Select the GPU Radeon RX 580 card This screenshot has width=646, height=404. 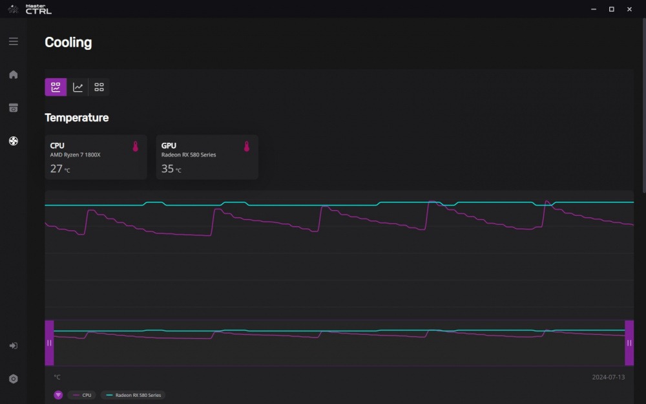(x=207, y=157)
